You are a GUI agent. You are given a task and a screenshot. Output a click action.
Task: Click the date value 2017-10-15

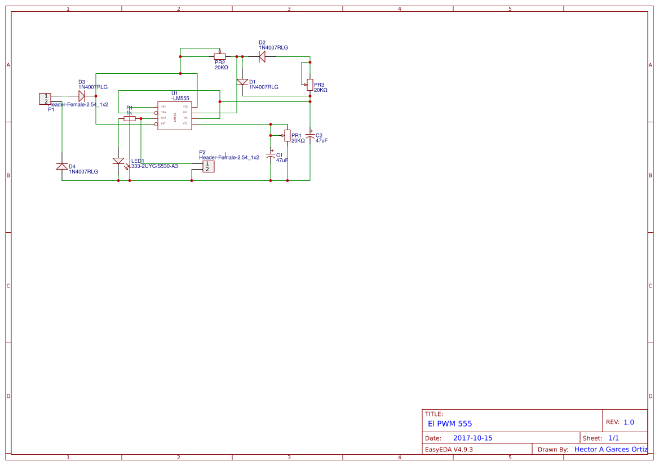coord(472,438)
